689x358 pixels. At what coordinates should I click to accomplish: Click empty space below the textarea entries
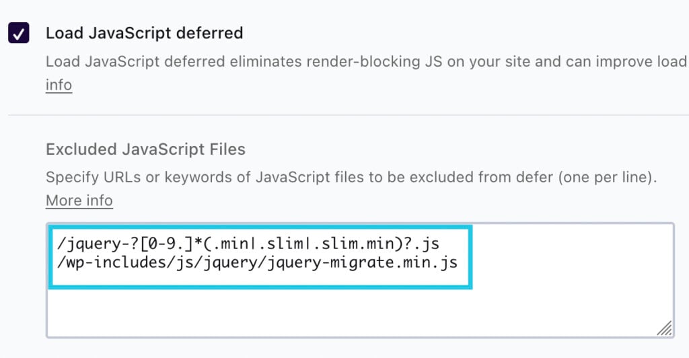coord(361,313)
